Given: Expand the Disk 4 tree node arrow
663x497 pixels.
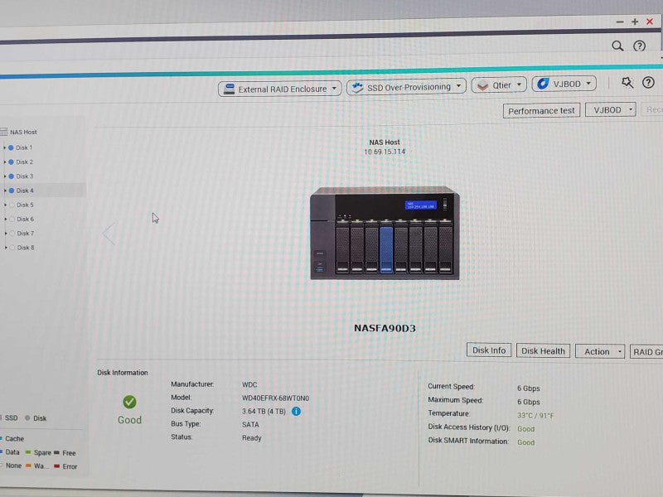Looking at the screenshot, I should point(5,191).
